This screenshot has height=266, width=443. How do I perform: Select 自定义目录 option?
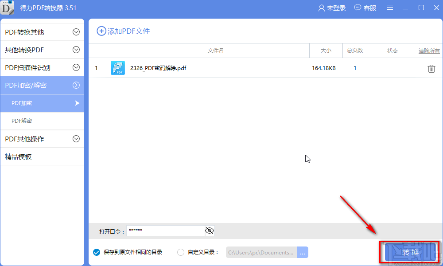click(180, 252)
